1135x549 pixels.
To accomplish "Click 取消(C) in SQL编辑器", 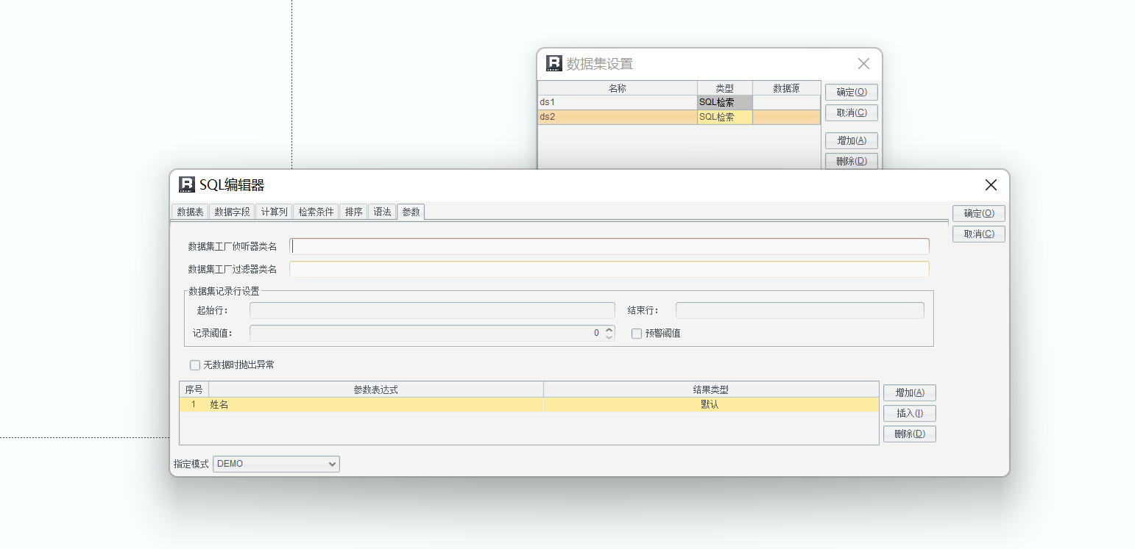I will click(979, 234).
